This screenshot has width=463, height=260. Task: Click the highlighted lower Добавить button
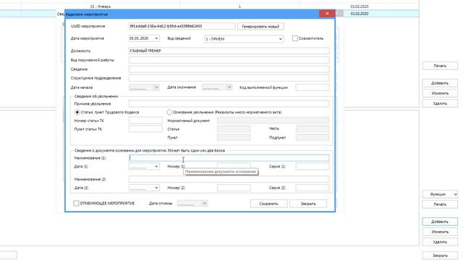(440, 222)
